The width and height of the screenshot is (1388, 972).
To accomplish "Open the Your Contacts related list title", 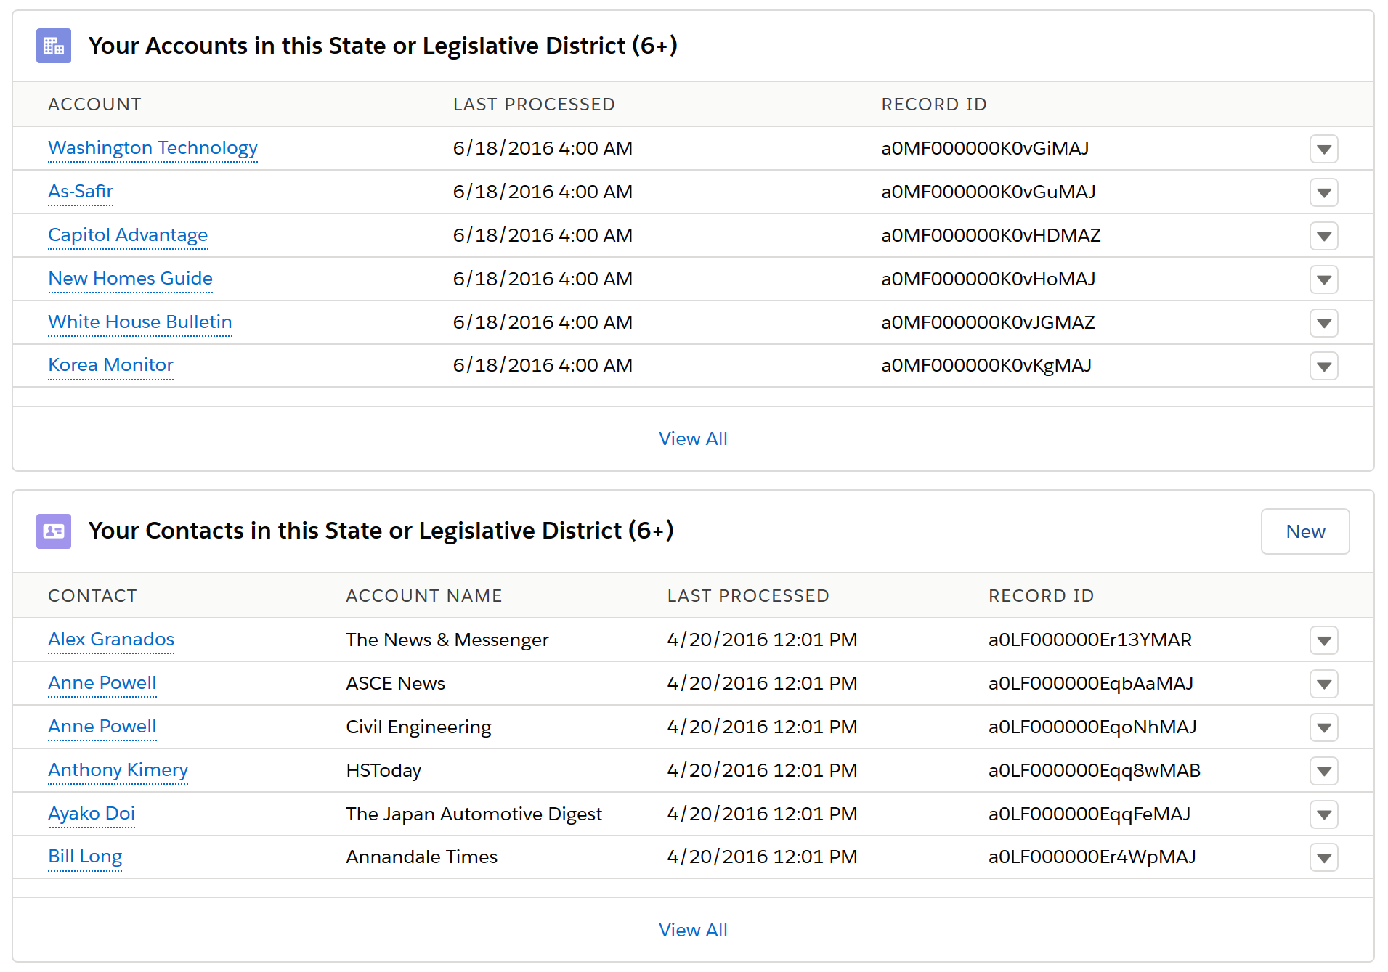I will 381,531.
